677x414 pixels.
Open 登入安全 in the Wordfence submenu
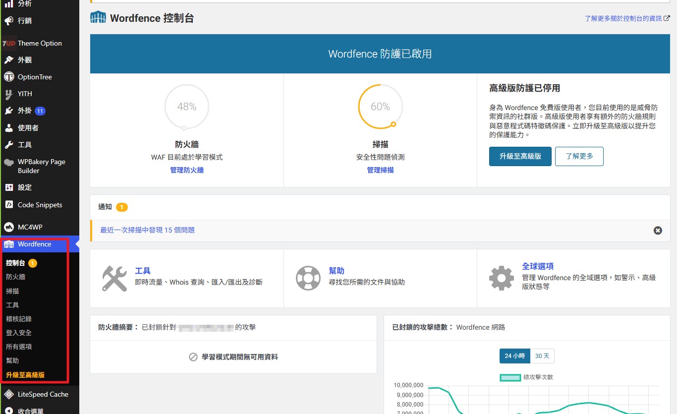click(x=19, y=333)
